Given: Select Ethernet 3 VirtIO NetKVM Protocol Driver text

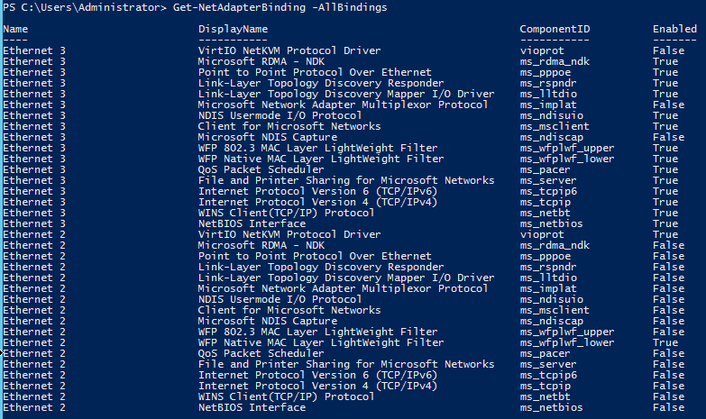Looking at the screenshot, I should pyautogui.click(x=289, y=50).
